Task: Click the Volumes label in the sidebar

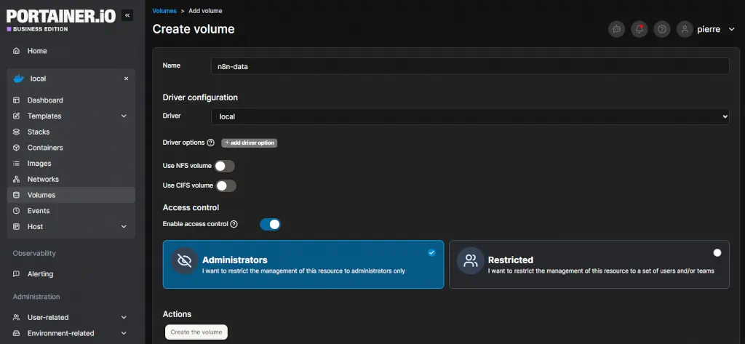Action: click(x=41, y=195)
